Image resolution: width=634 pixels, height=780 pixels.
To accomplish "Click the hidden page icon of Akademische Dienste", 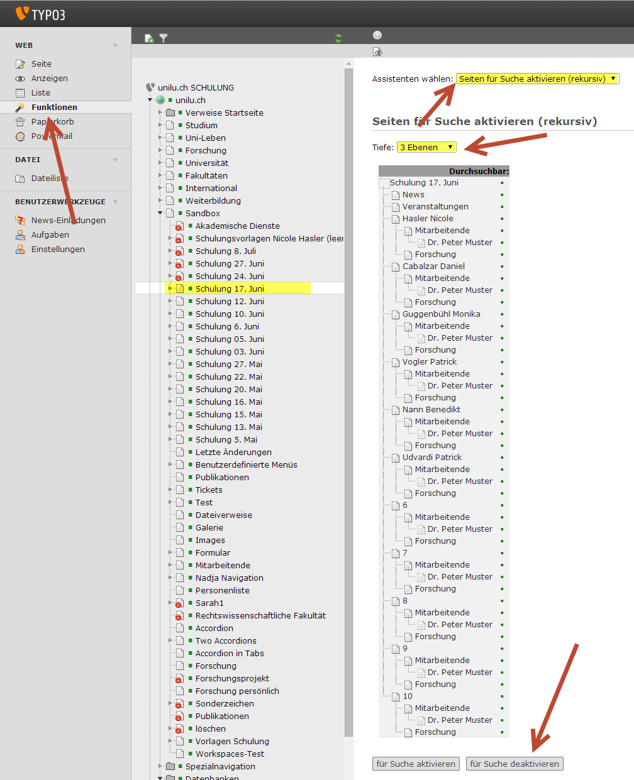I will [x=180, y=226].
